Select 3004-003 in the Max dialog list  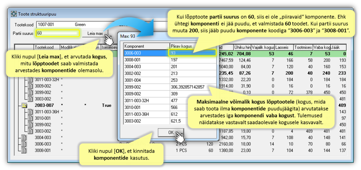tap(147, 66)
